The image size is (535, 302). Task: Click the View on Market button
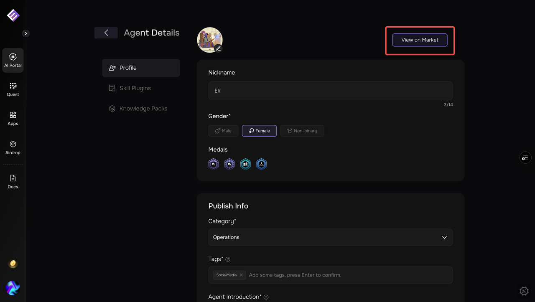coord(420,40)
